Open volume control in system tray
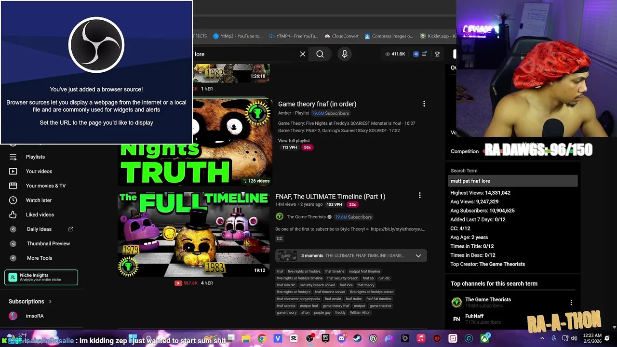The width and height of the screenshot is (617, 347). [x=574, y=338]
